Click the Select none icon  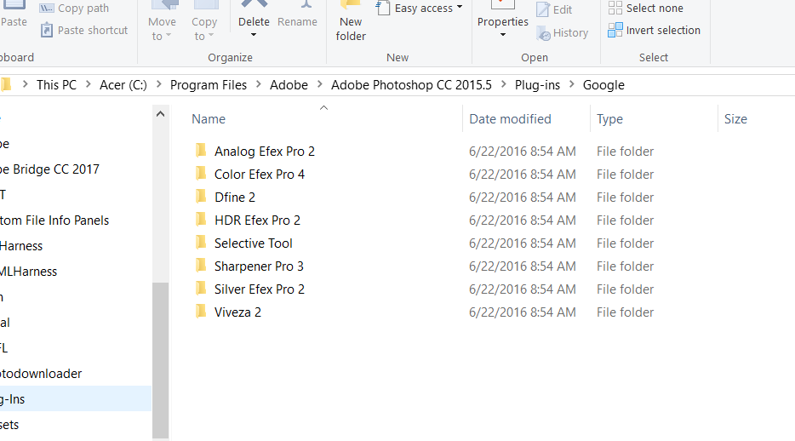(x=615, y=9)
